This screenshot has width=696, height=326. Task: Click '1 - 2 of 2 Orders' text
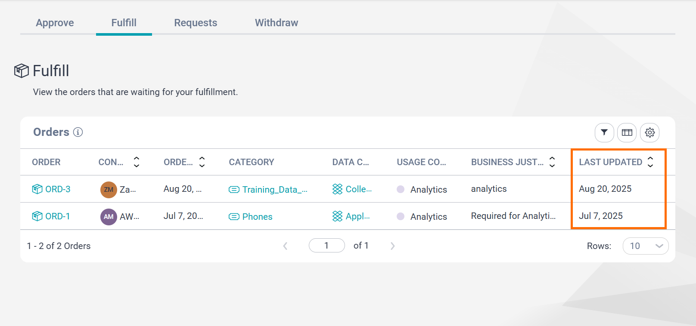(59, 246)
